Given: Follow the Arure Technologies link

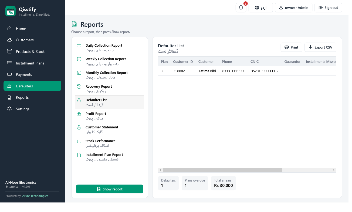Looking at the screenshot, I should [x=35, y=196].
